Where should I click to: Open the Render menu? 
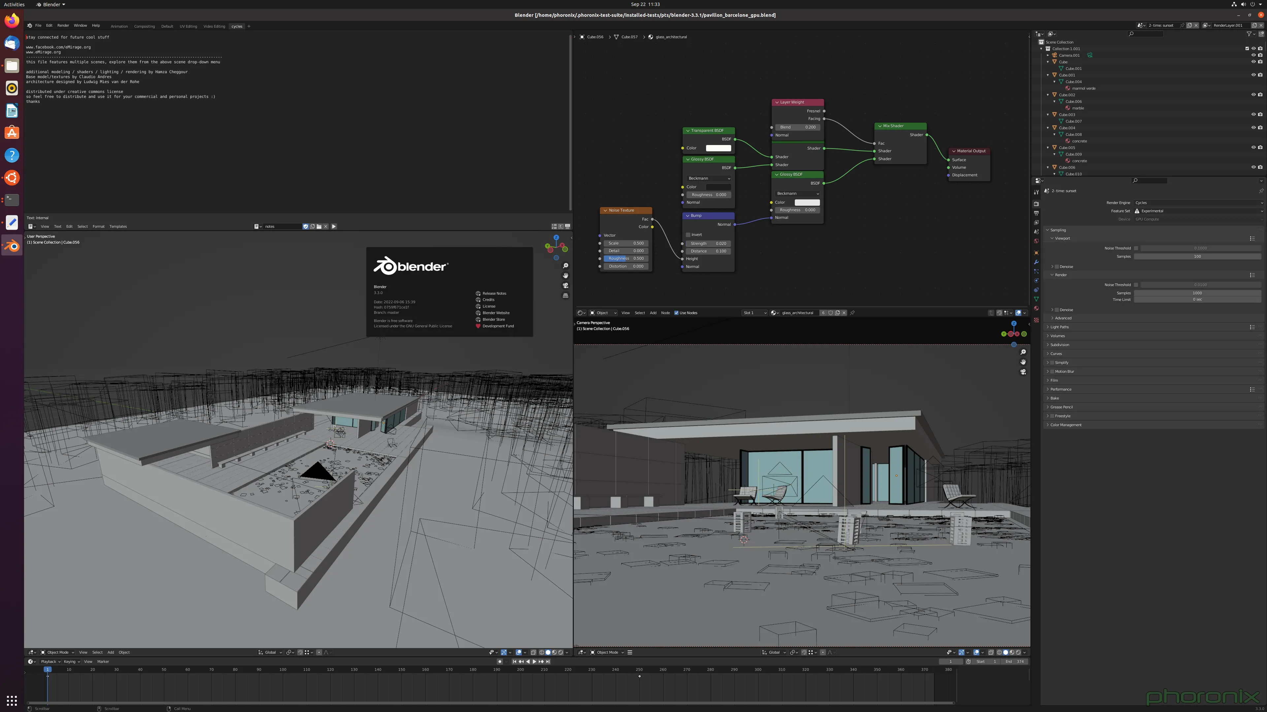[x=63, y=25]
